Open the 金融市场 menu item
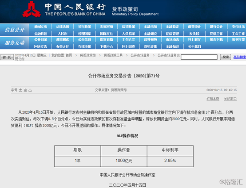Image resolution: width=246 pixels, height=188 pixels. (x=151, y=27)
